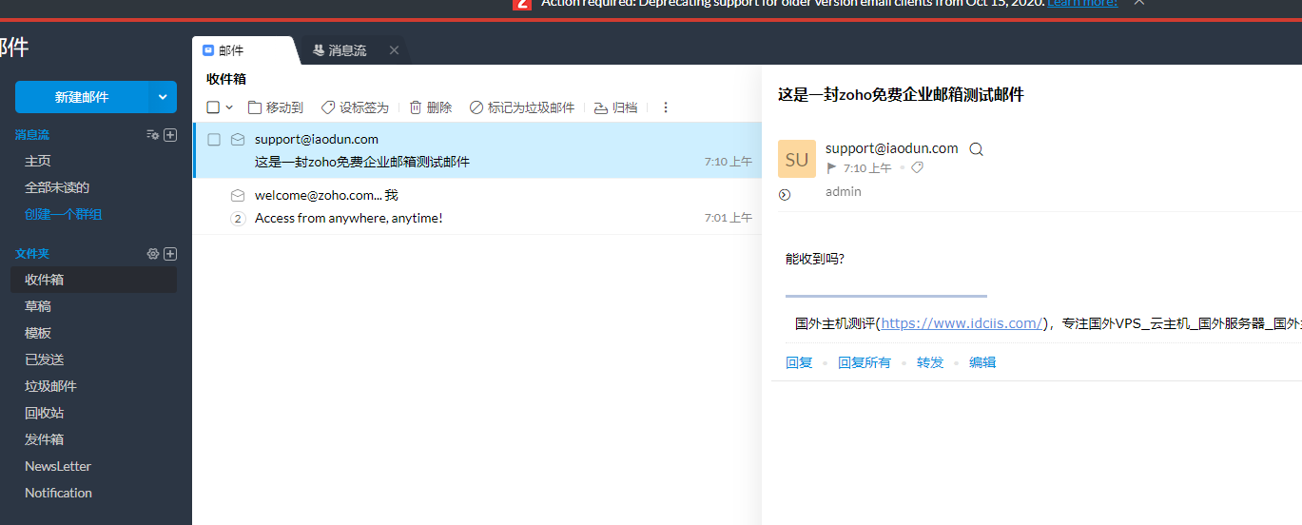Mark email as spam via 标记为垃圾邮件

click(x=522, y=107)
